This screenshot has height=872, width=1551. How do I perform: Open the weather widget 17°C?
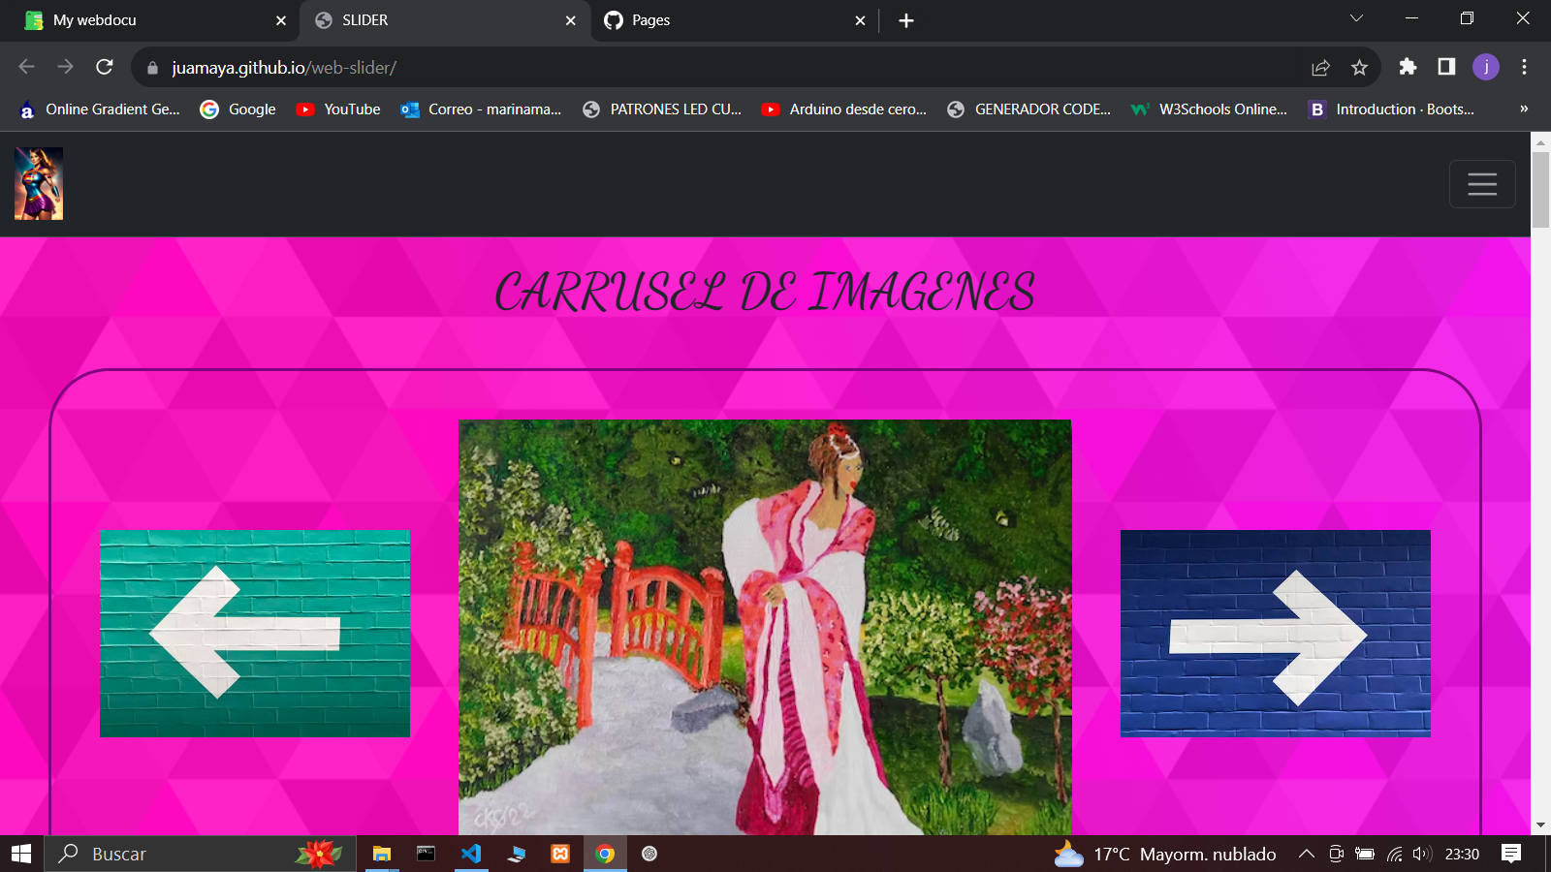click(x=1164, y=854)
